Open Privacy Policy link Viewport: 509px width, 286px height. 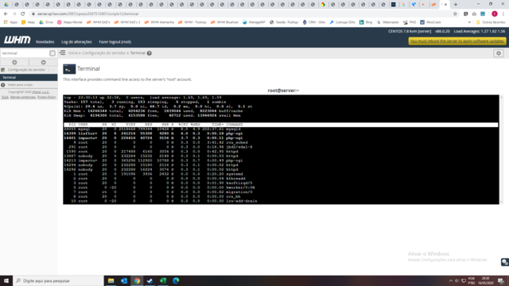pyautogui.click(x=46, y=97)
